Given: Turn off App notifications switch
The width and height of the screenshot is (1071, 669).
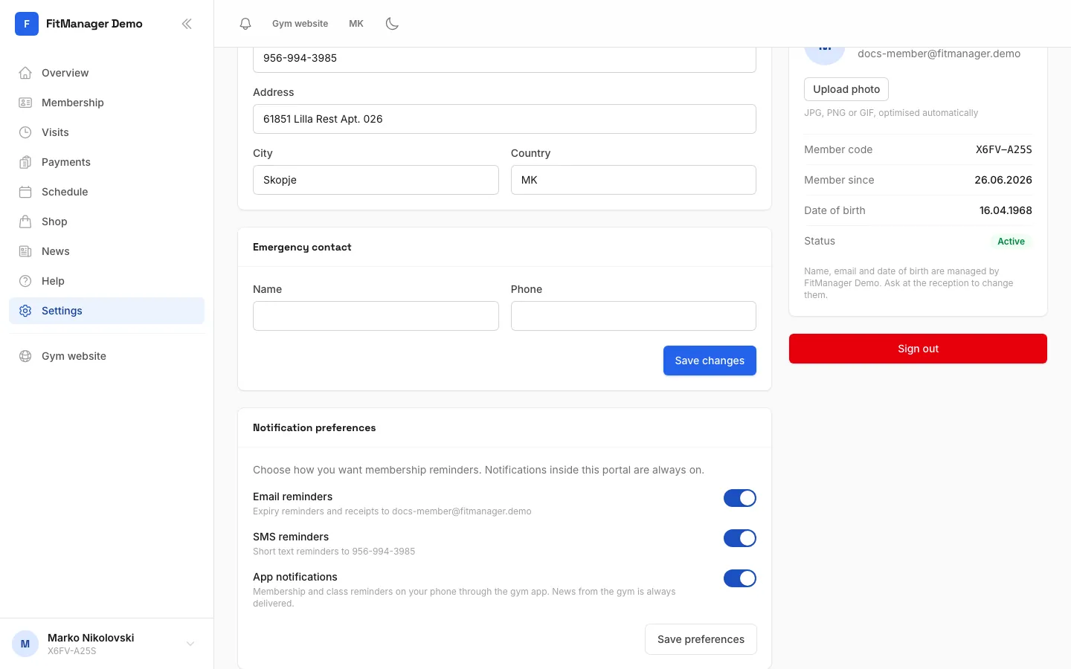Looking at the screenshot, I should (740, 578).
